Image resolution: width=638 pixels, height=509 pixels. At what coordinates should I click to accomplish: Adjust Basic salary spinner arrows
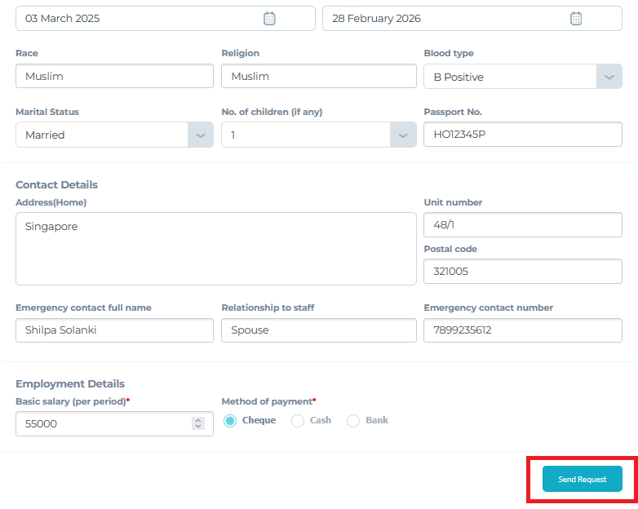(x=197, y=423)
